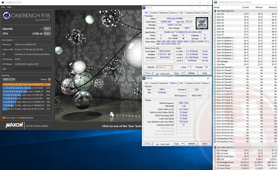Screen dimensions: 278x170
Task: Click the CPU-Z memory window title icon
Action: click(x=144, y=78)
